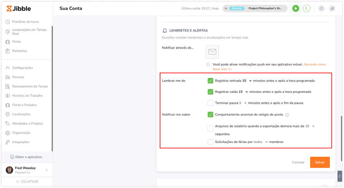Disable Comportamento anormal de relógio de ponto
This screenshot has height=188, width=344.
tap(210, 114)
